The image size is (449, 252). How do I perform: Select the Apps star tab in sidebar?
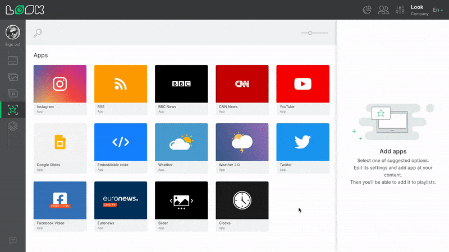(x=13, y=110)
